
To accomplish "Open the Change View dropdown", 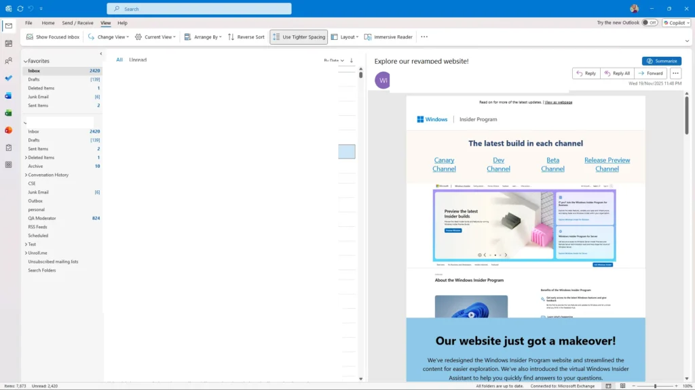I will 109,37.
